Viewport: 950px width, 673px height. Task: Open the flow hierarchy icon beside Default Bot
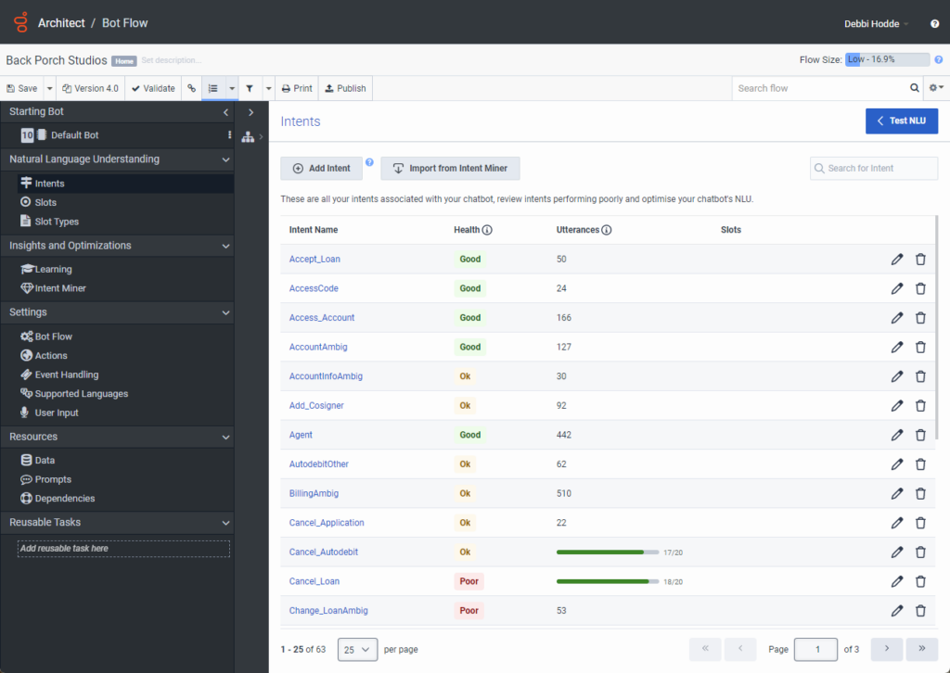pyautogui.click(x=248, y=136)
